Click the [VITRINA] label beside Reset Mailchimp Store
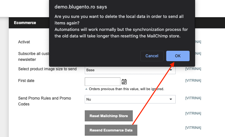The width and height of the screenshot is (225, 137). [193, 114]
